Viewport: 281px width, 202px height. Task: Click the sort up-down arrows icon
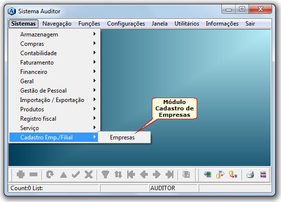click(x=118, y=174)
